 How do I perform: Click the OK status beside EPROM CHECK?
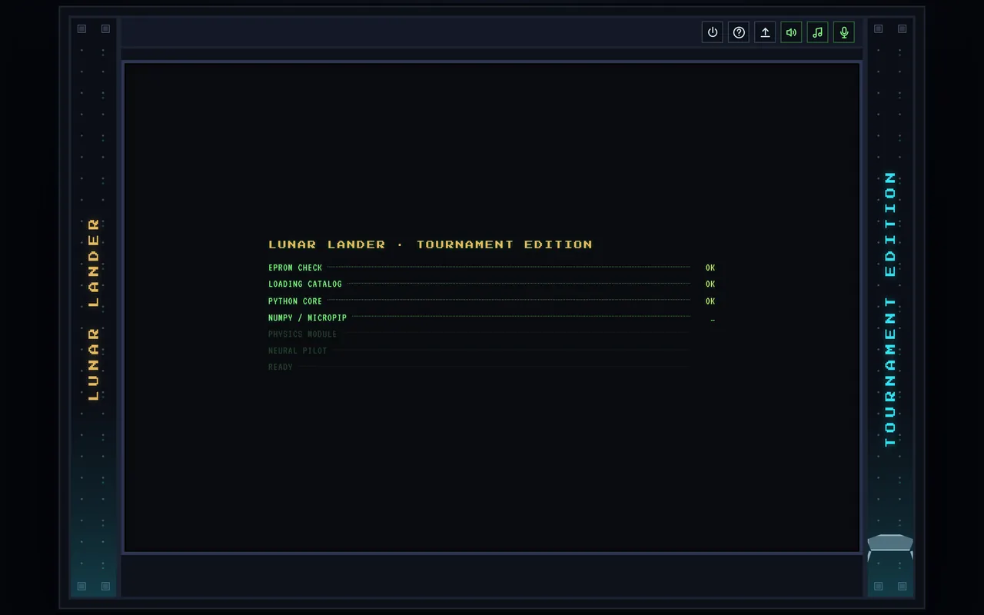click(710, 268)
